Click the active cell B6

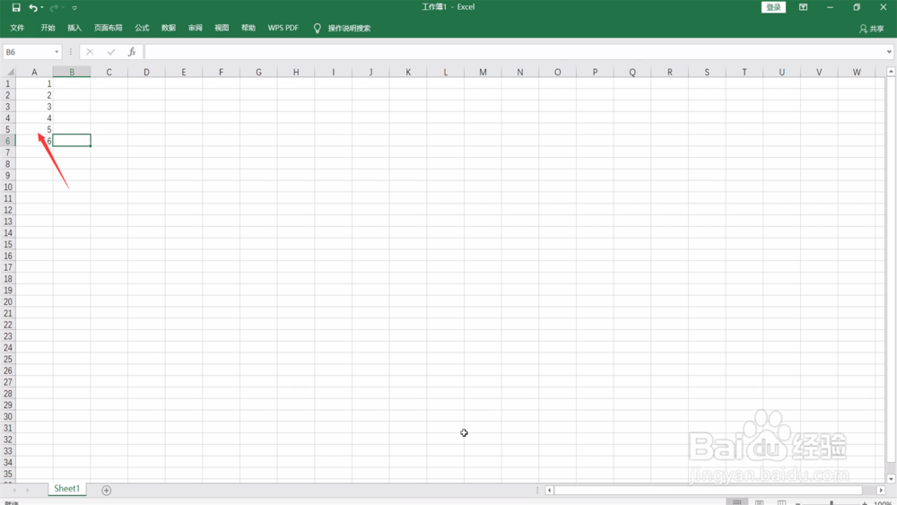[x=72, y=141]
